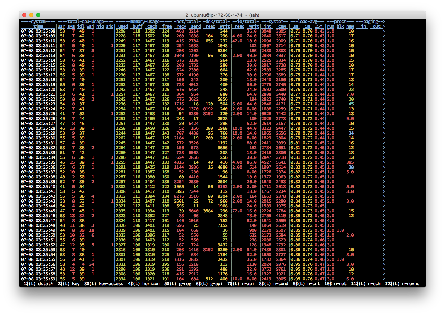445x315 pixels.
Task: Click the csw column header
Action: pyautogui.click(x=282, y=26)
